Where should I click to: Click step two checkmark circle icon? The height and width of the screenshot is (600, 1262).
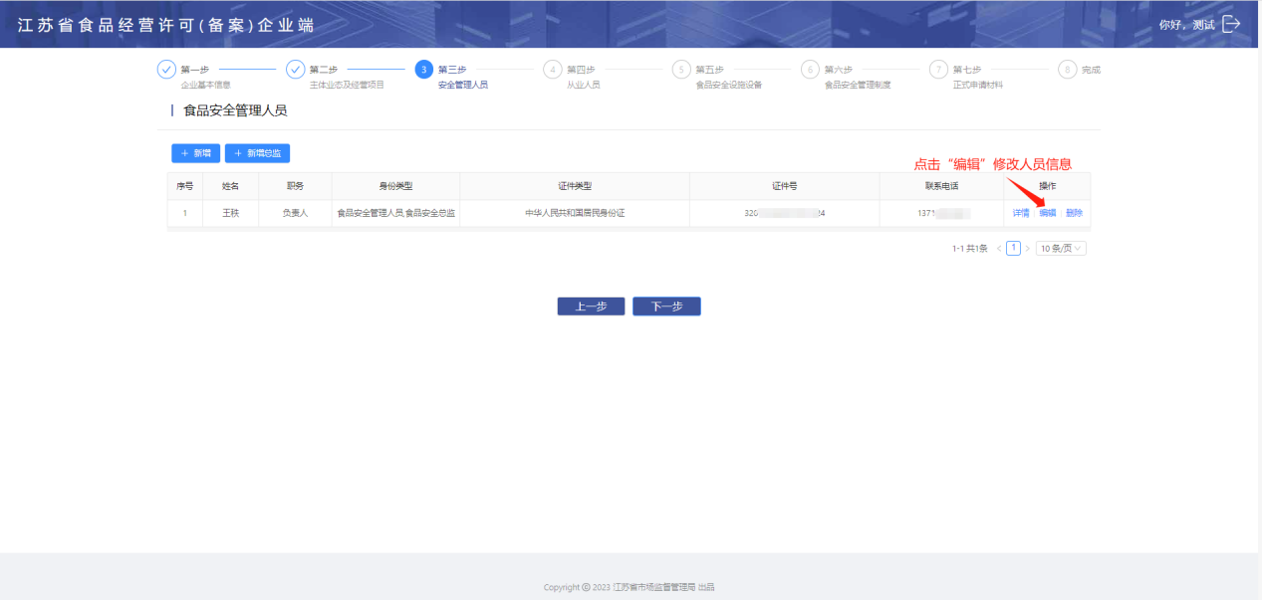point(295,70)
